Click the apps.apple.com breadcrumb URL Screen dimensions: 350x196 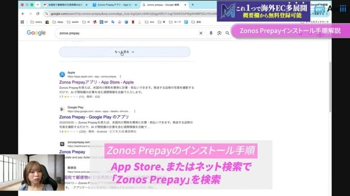tap(92, 77)
